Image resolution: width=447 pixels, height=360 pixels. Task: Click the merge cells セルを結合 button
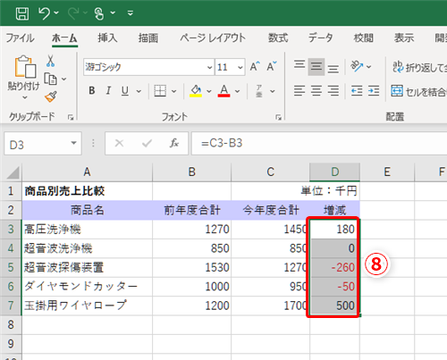(x=418, y=91)
